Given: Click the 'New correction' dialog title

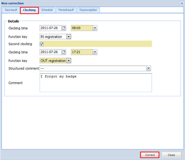Looking at the screenshot, I should coord(12,3).
